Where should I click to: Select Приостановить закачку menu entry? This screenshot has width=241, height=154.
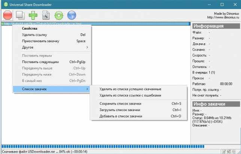click(52, 41)
